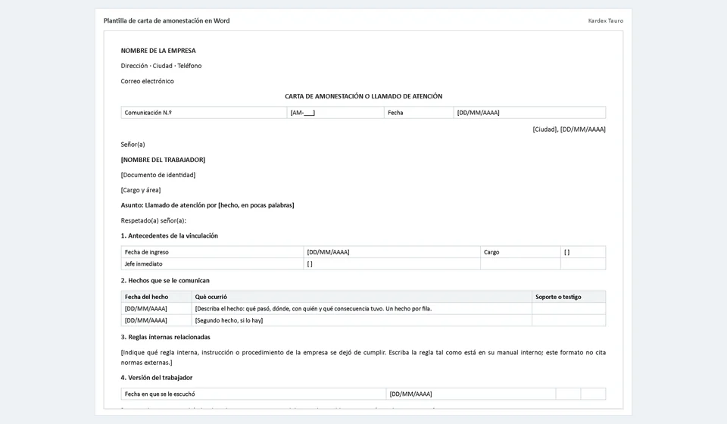
Task: Click '[DD/MM/AAAA]' in the 'Describa el hecho' row
Action: (x=156, y=309)
